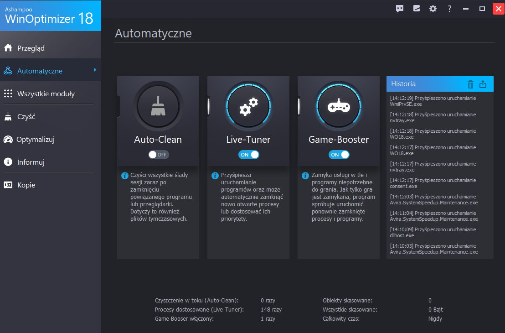Image resolution: width=505 pixels, height=333 pixels.
Task: Open Wszystkie moduły menu item
Action: point(51,94)
